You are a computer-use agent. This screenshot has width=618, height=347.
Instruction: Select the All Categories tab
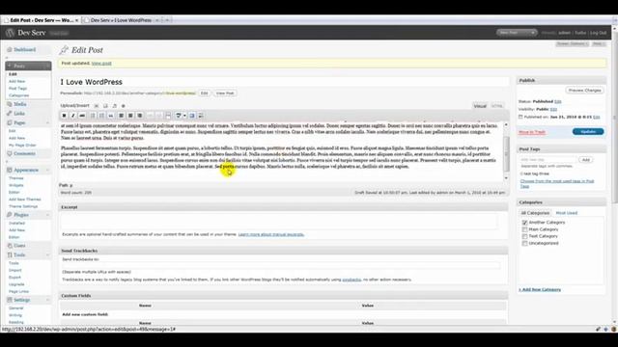[535, 213]
